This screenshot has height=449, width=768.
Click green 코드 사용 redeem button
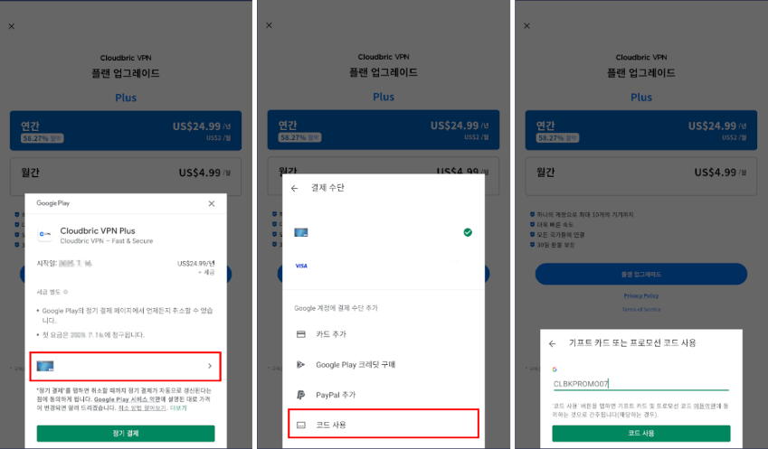point(641,434)
